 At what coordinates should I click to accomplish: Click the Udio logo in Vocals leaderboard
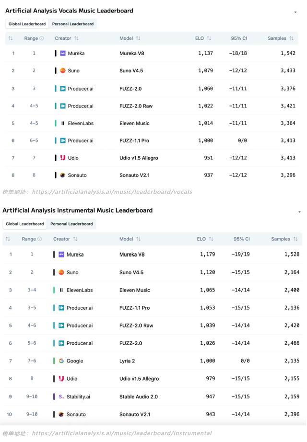(x=63, y=158)
